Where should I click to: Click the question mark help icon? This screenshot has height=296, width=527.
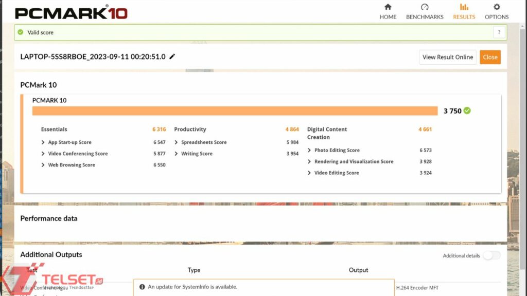pos(499,32)
